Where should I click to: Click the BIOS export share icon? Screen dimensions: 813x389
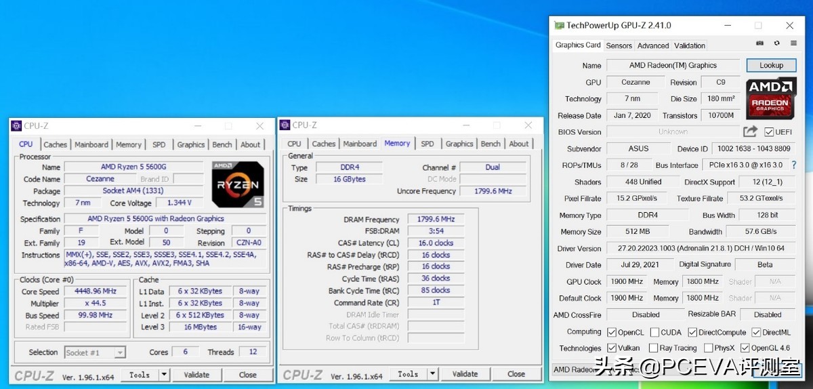(x=750, y=131)
